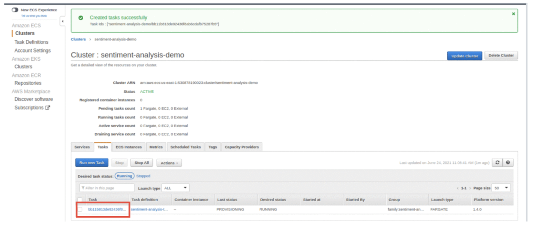
Task: Select the Stopped desired task status
Action: tap(143, 176)
